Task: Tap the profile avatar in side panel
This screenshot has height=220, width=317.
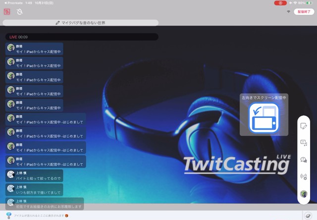Action: pyautogui.click(x=304, y=194)
